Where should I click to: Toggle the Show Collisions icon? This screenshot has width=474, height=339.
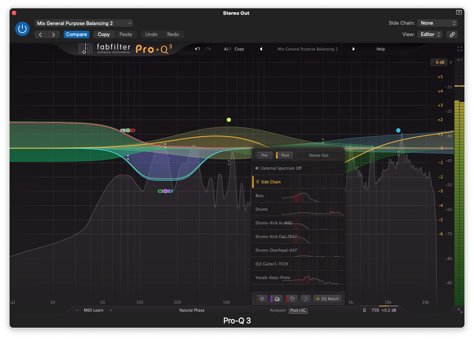coord(292,299)
